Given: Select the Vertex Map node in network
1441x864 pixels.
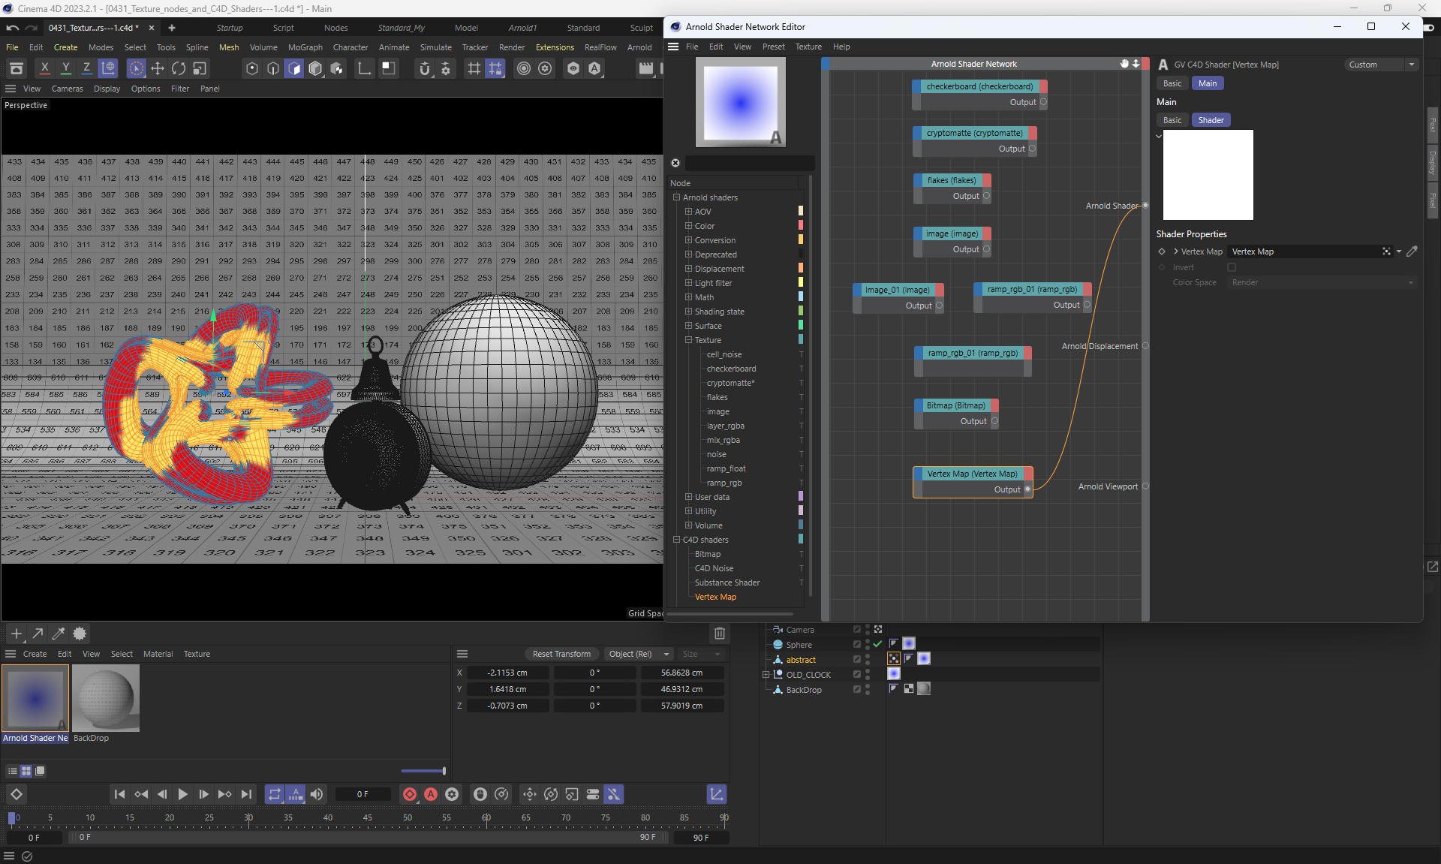Looking at the screenshot, I should (972, 474).
